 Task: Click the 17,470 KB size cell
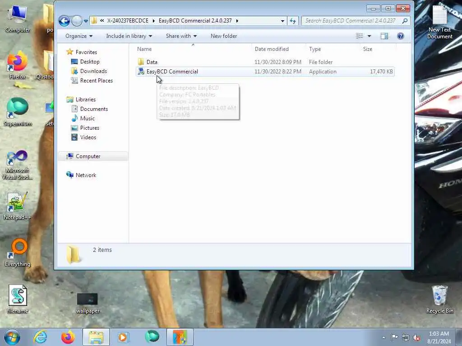pos(381,72)
